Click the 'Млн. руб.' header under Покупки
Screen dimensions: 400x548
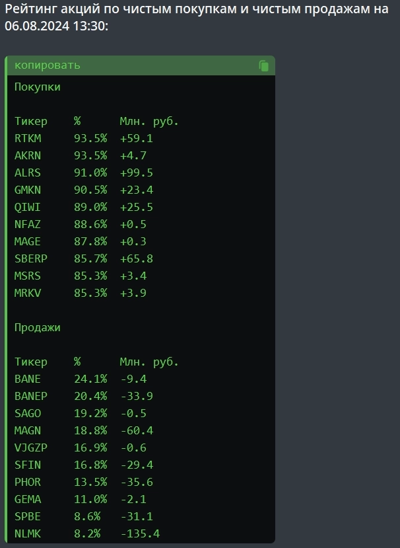point(149,122)
